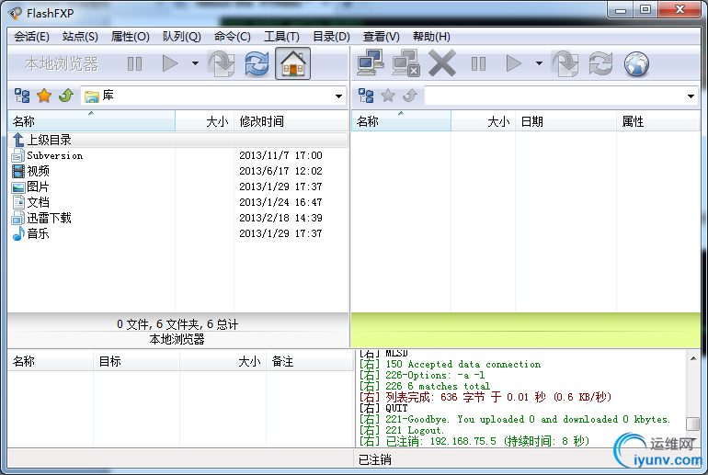
Task: Click the queue 目标 column header
Action: (136, 361)
